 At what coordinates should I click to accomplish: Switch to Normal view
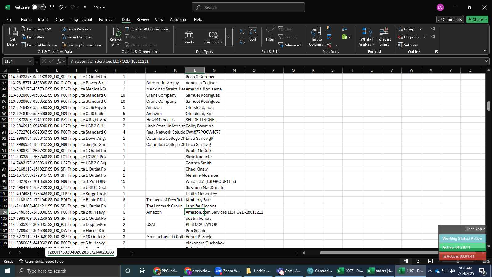[406, 261]
